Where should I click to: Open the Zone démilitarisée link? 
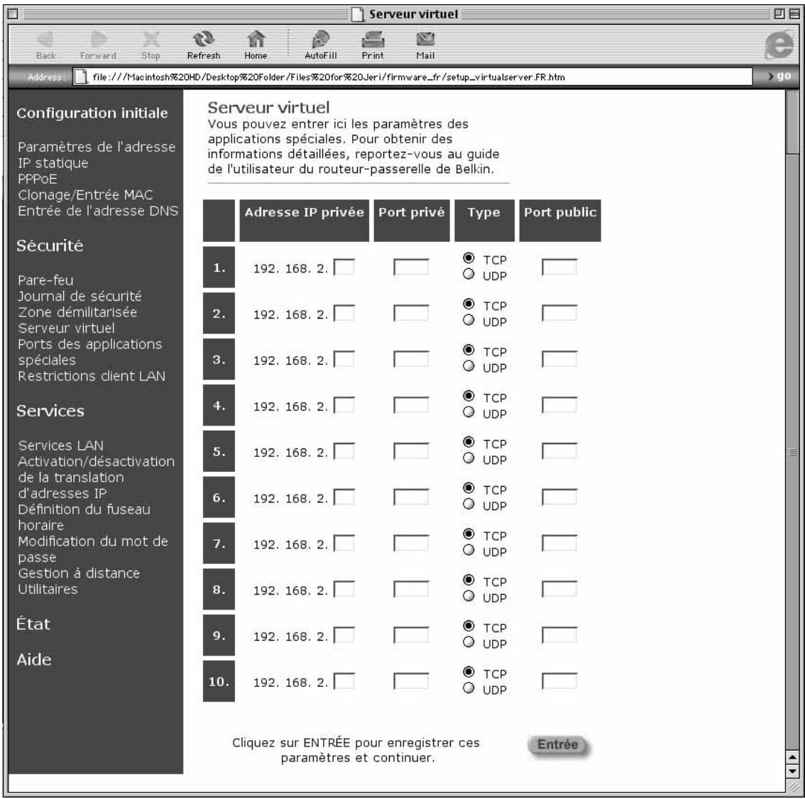click(77, 312)
